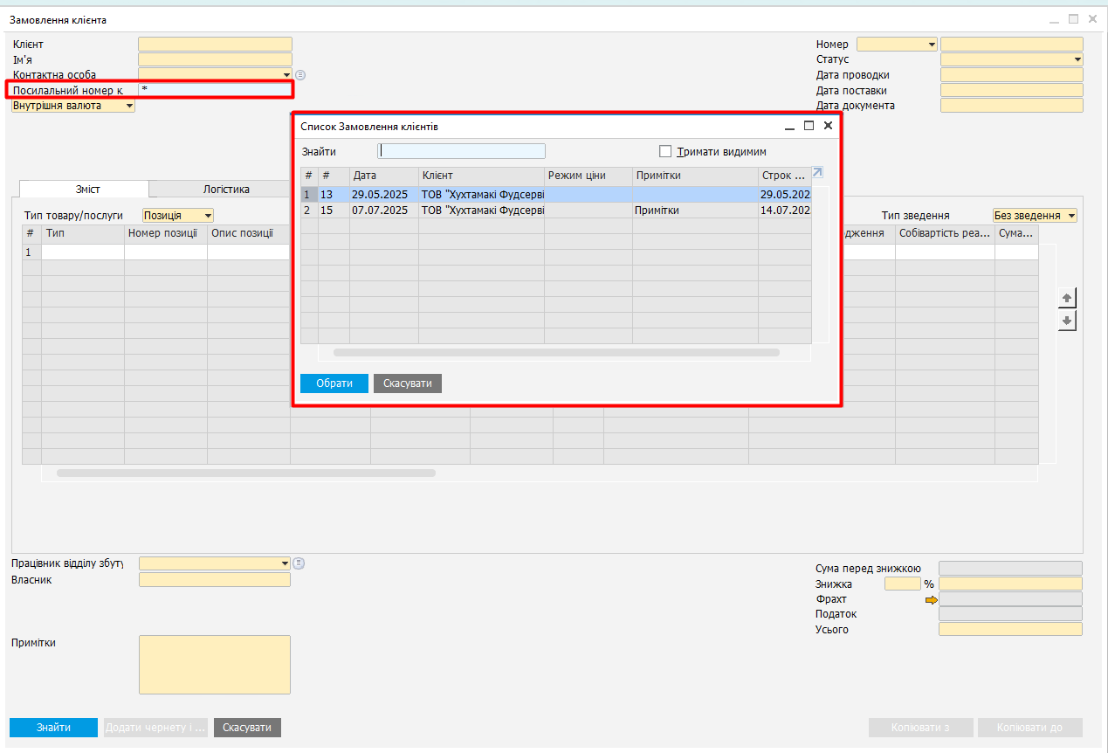Viewport: 1108px width, 753px height.
Task: Minimize the customer orders list dialog
Action: pyautogui.click(x=789, y=127)
